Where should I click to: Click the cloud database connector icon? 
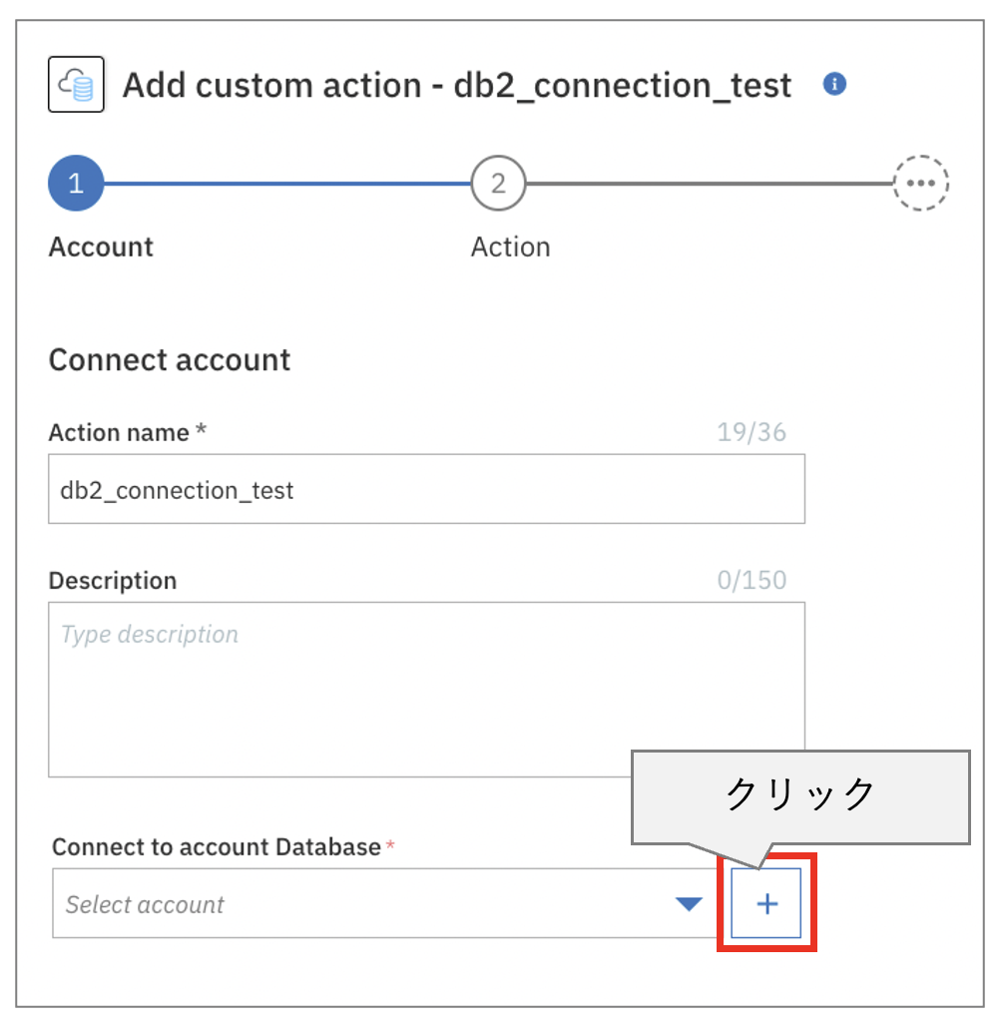coord(76,85)
